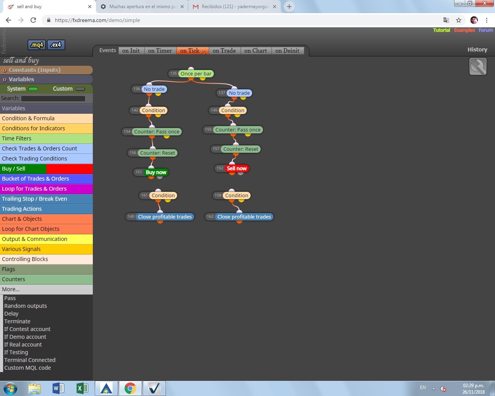
Task: Toggle the System blocks switch
Action: pyautogui.click(x=33, y=89)
